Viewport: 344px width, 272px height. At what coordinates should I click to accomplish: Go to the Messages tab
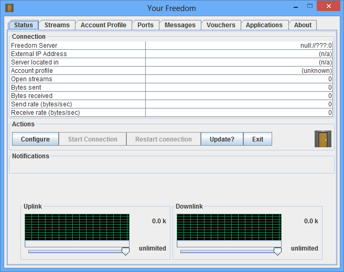tap(180, 25)
